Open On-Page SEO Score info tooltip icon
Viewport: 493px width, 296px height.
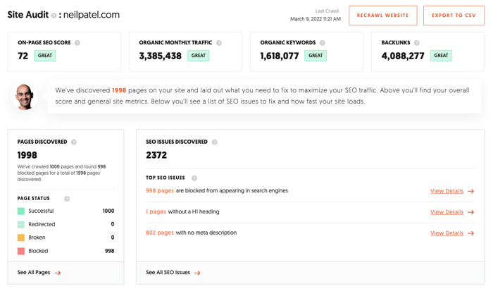pyautogui.click(x=77, y=43)
